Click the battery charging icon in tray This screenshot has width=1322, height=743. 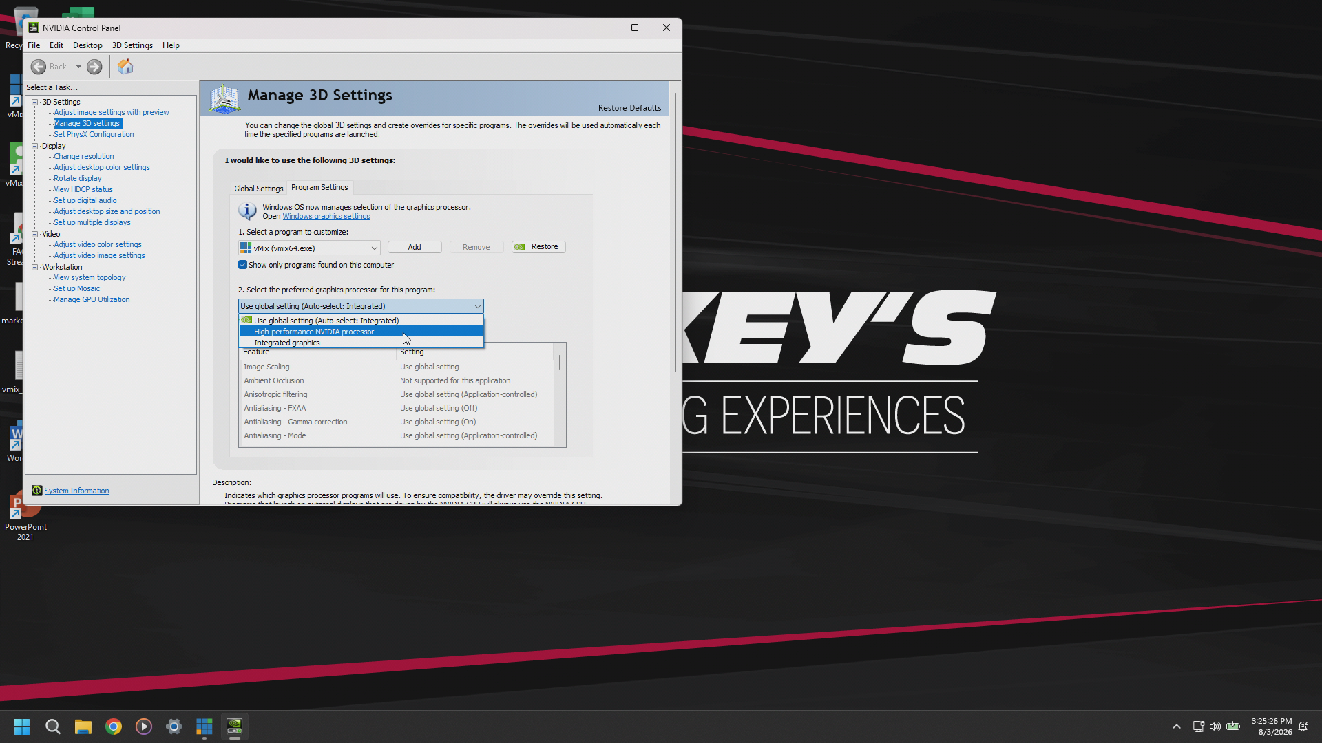pos(1233,726)
